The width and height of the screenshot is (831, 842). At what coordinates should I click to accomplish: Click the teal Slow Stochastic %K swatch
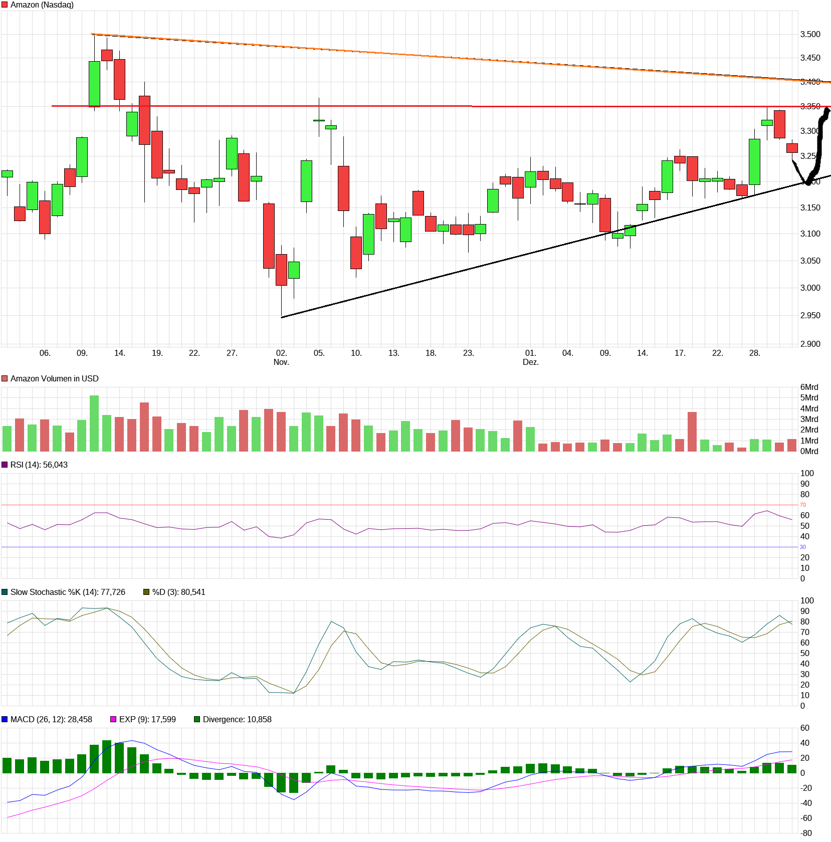5,592
